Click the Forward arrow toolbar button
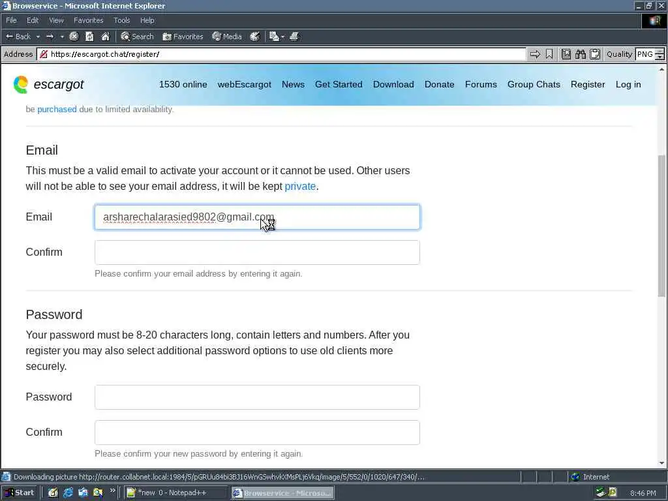The image size is (668, 501). (x=50, y=37)
